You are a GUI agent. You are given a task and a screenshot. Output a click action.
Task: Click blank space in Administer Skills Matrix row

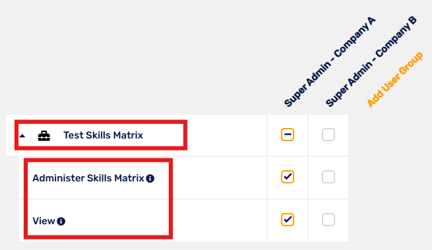219,178
